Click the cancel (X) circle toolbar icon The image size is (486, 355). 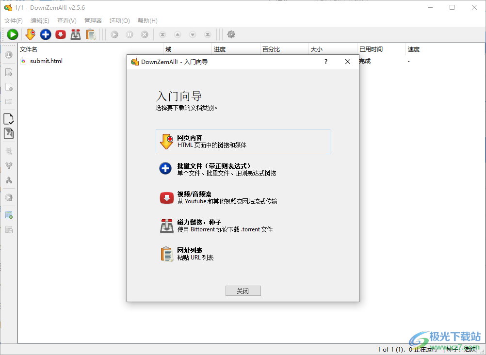coord(145,34)
